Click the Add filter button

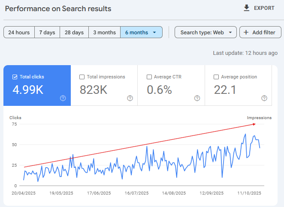(260, 32)
